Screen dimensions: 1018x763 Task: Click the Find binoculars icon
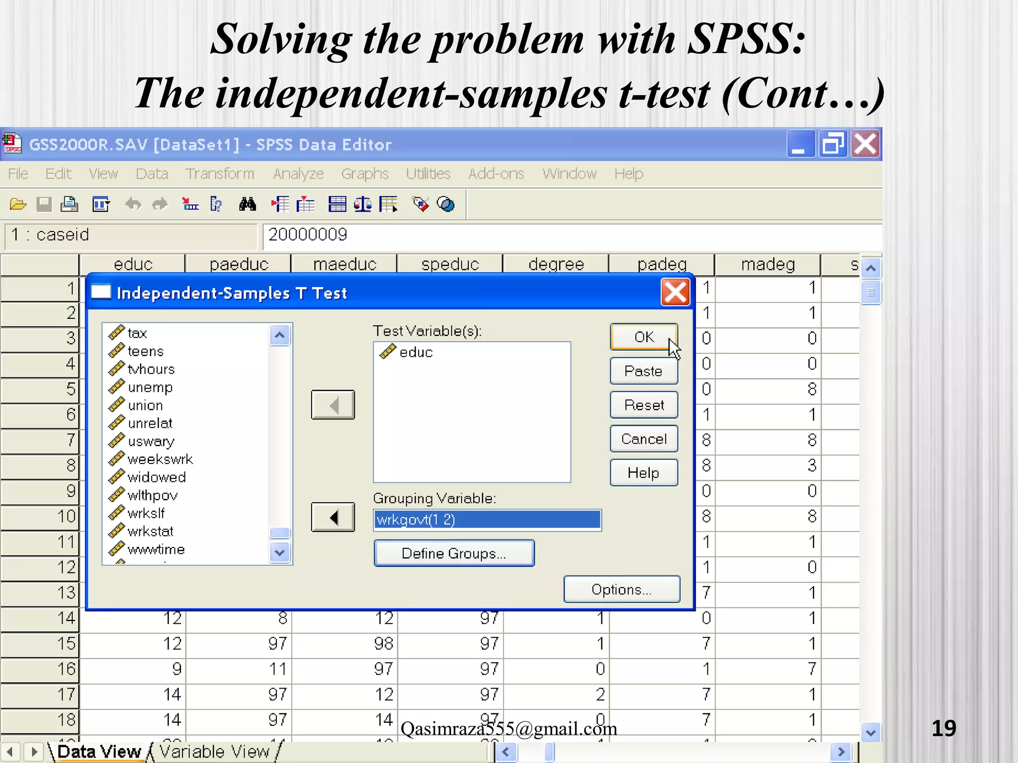coord(248,204)
